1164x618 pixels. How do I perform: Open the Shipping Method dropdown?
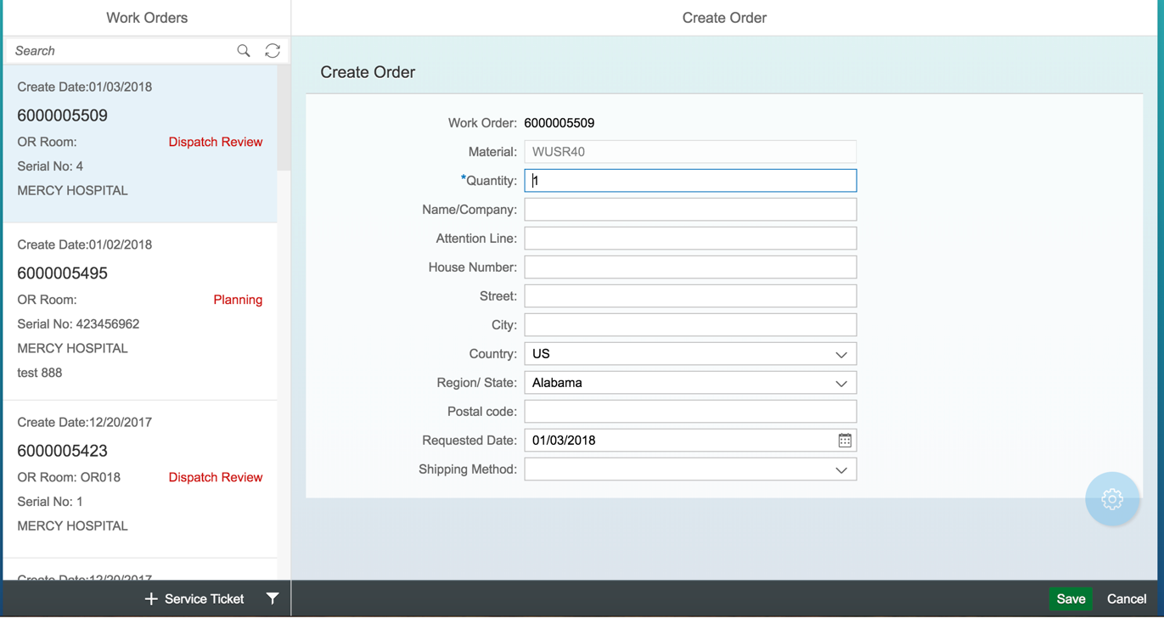(841, 469)
